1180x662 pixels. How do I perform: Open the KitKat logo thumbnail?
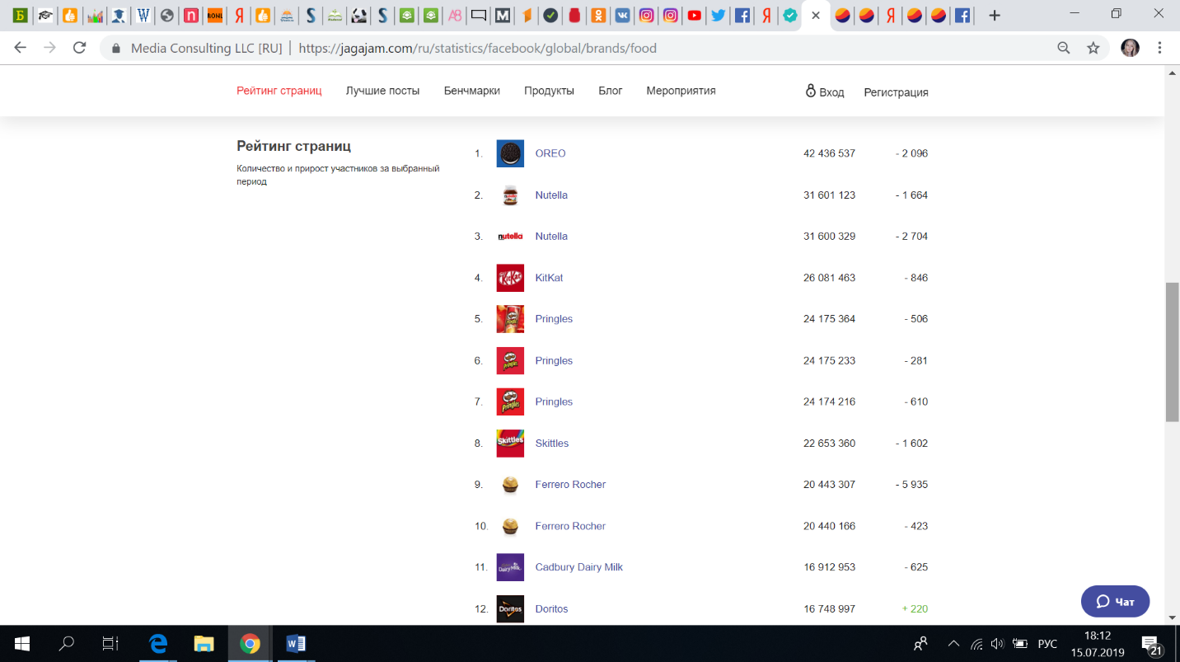click(510, 278)
